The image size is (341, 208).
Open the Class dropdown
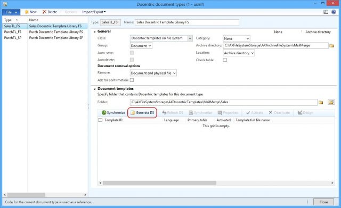(x=190, y=38)
